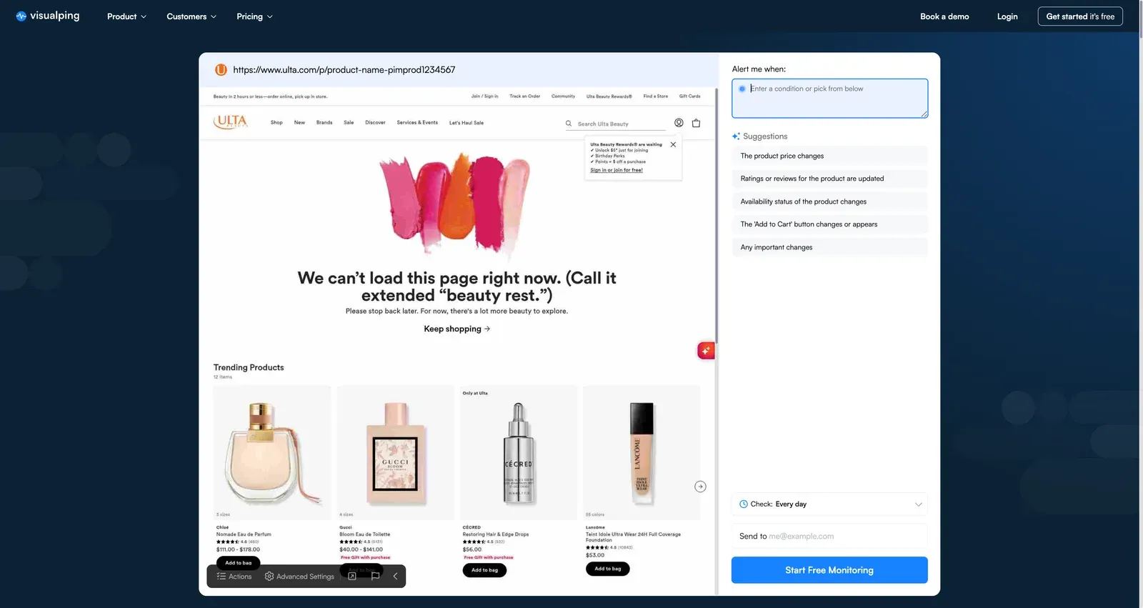Open the Gucci Bloom product thumbnail
The image size is (1143, 608).
395,452
